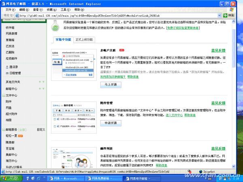The image size is (243, 182).
Task: Click the 申请开通 button
Action: click(x=111, y=123)
